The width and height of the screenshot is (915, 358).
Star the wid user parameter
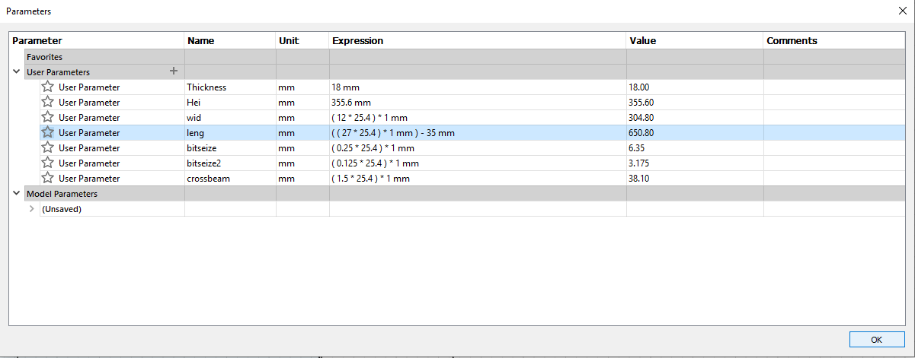(47, 117)
